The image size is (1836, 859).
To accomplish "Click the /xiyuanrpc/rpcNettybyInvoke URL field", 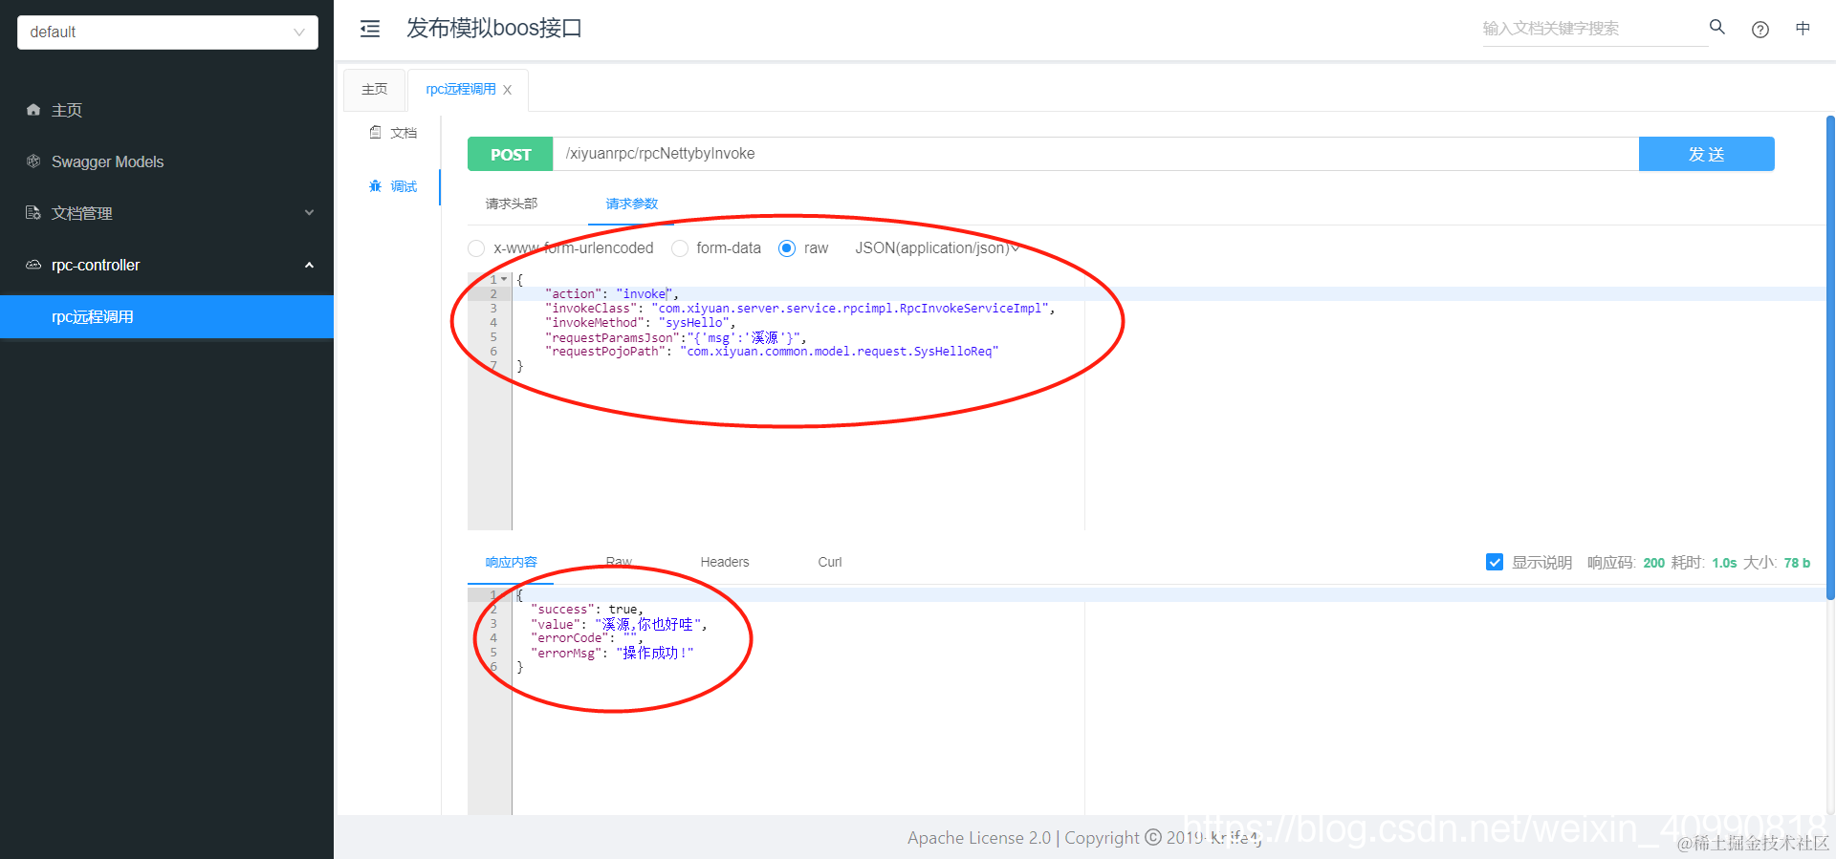I will (x=1096, y=154).
